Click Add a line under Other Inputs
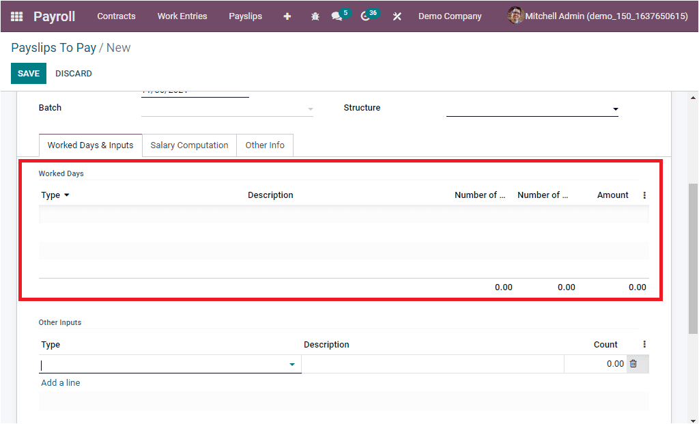The height and width of the screenshot is (424, 699). click(60, 382)
